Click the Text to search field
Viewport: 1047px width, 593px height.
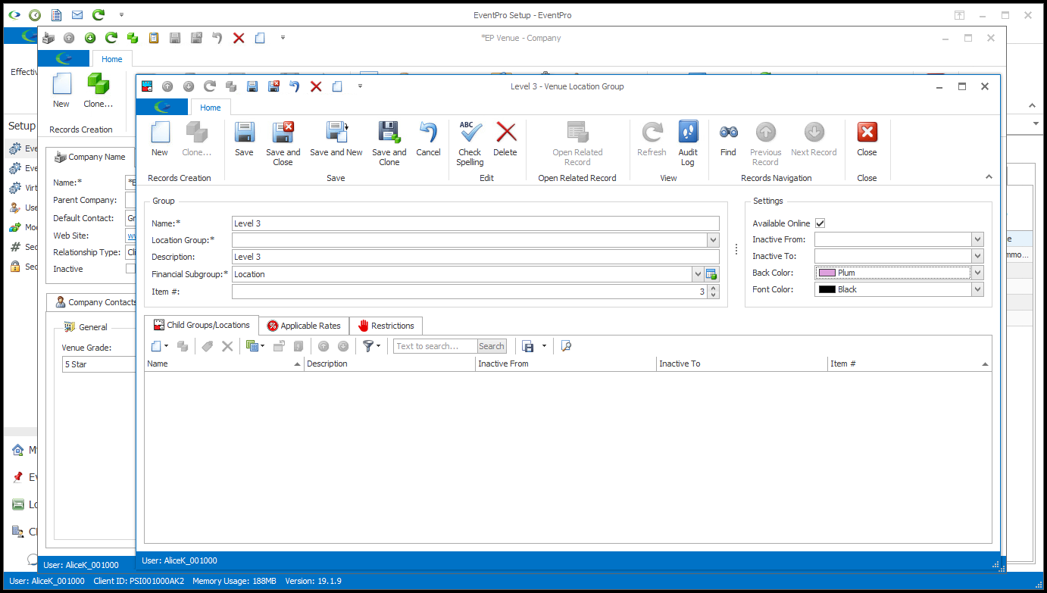[x=435, y=346]
